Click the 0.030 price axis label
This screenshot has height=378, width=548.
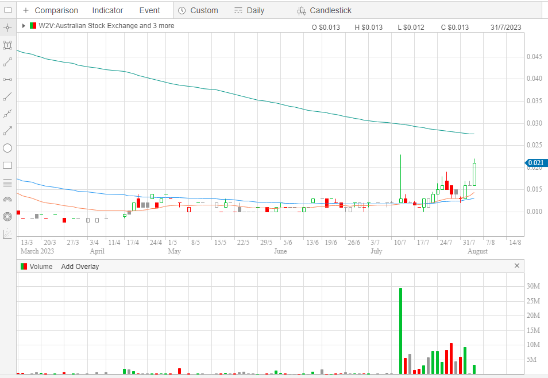(534, 123)
